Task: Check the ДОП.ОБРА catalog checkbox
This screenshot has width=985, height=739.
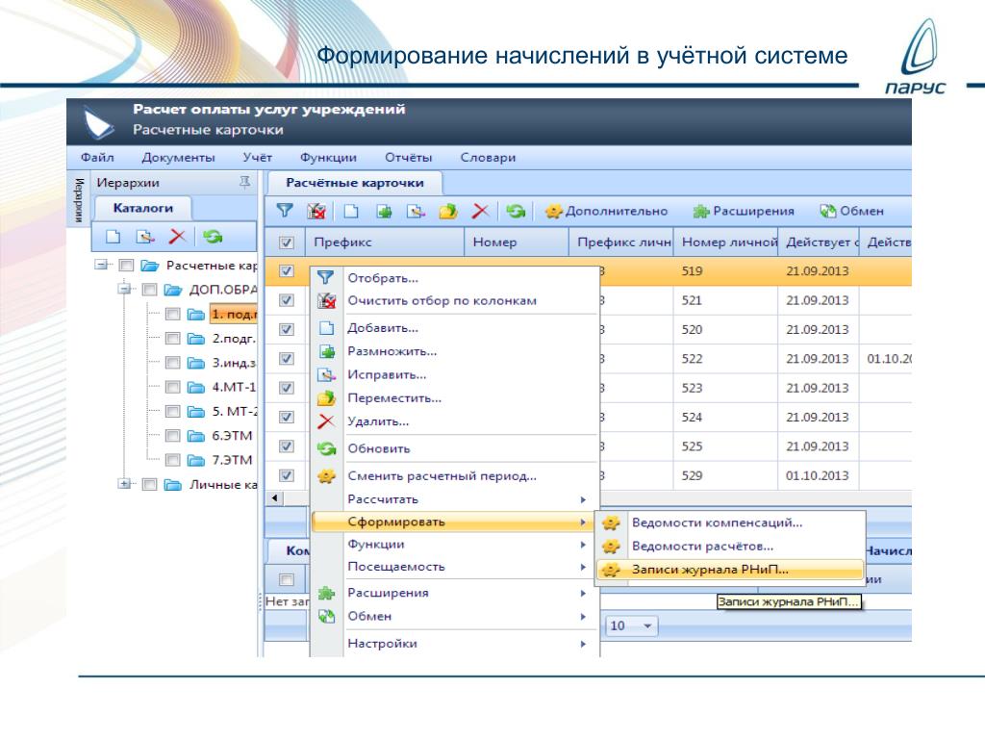Action: point(149,290)
